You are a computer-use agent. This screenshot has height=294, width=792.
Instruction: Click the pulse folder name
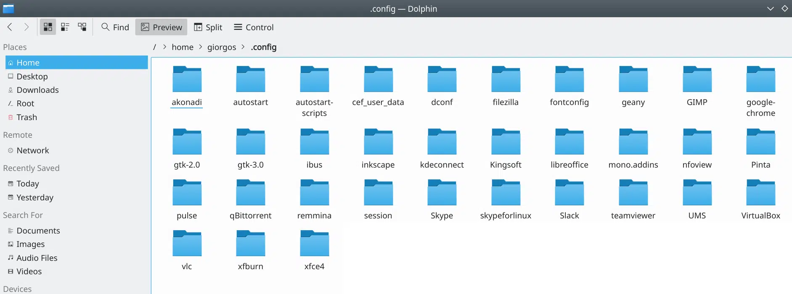pos(187,216)
